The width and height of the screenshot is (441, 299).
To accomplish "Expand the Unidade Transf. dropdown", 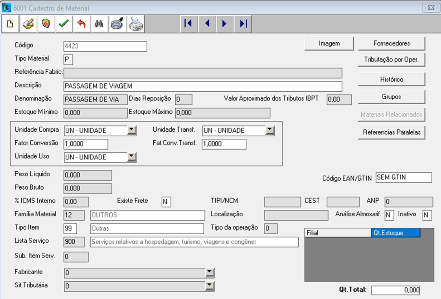I will (x=270, y=130).
